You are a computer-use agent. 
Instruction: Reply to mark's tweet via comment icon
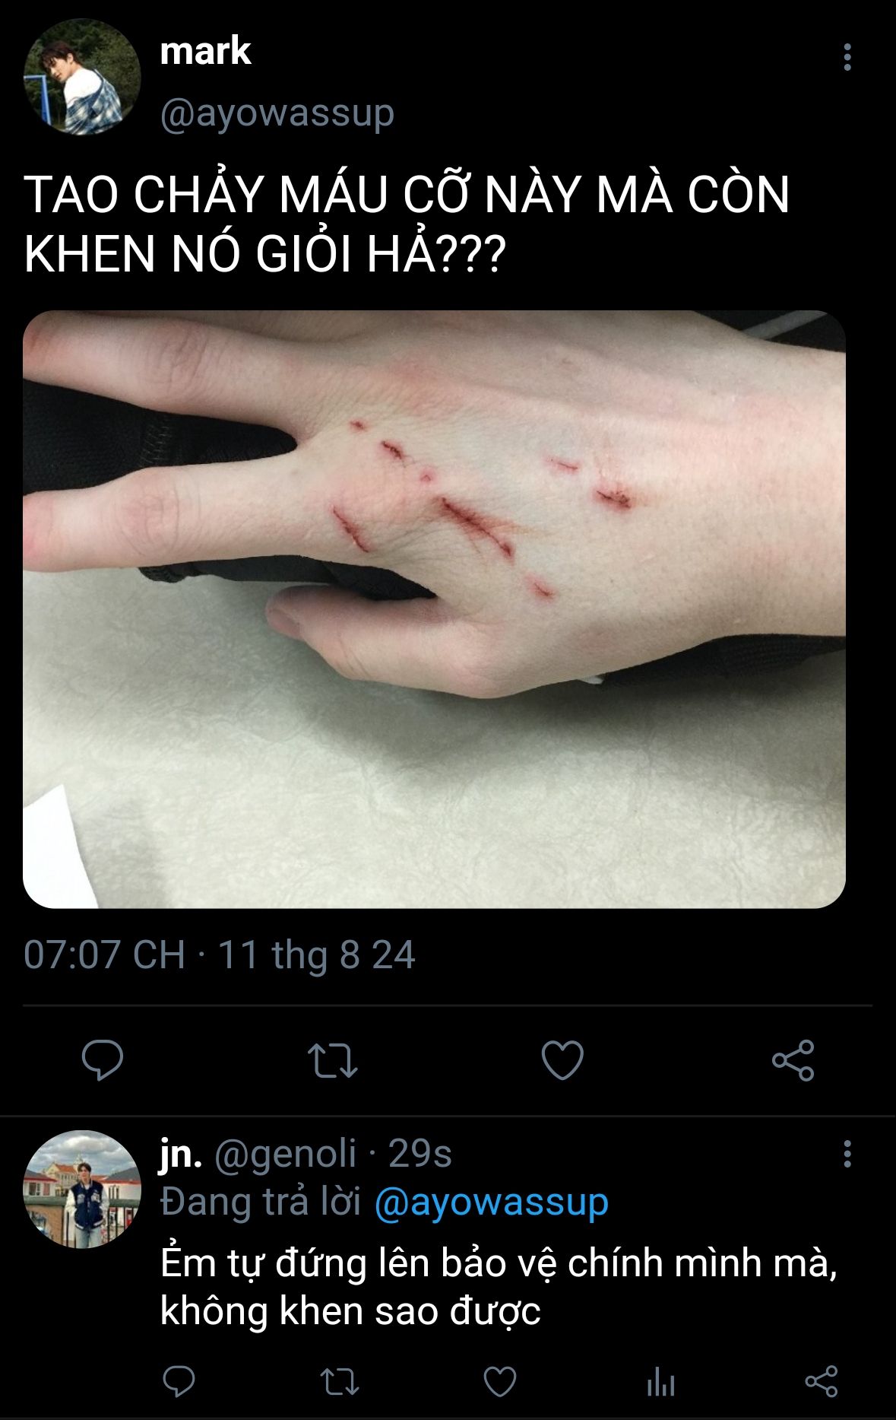pos(103,1060)
